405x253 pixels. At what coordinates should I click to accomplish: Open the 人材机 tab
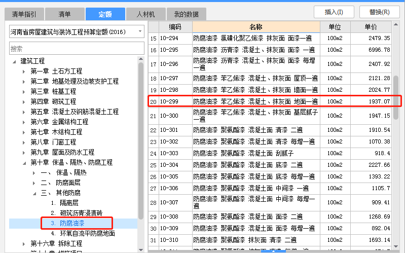coord(145,14)
